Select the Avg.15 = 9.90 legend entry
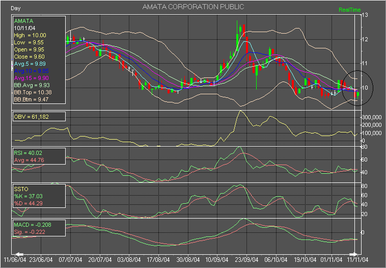Image resolution: width=386 pixels, height=268 pixels. point(31,78)
